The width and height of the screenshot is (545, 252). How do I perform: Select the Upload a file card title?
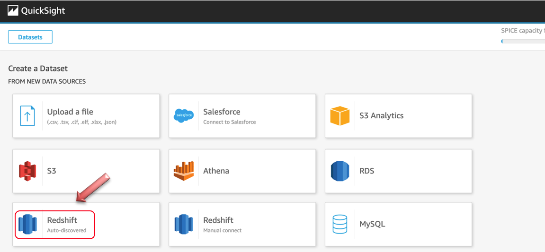70,112
